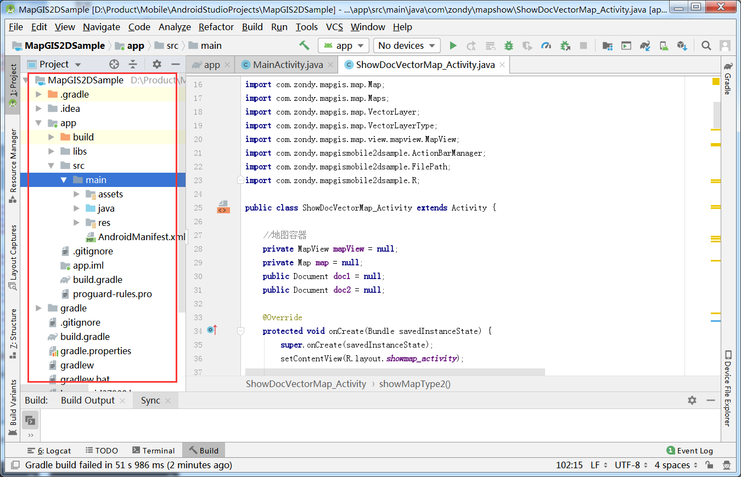
Task: Toggle the Build Variants side tab
Action: click(13, 407)
